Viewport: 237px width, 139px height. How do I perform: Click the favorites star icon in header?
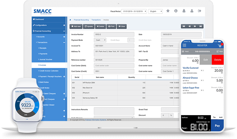coord(168,11)
